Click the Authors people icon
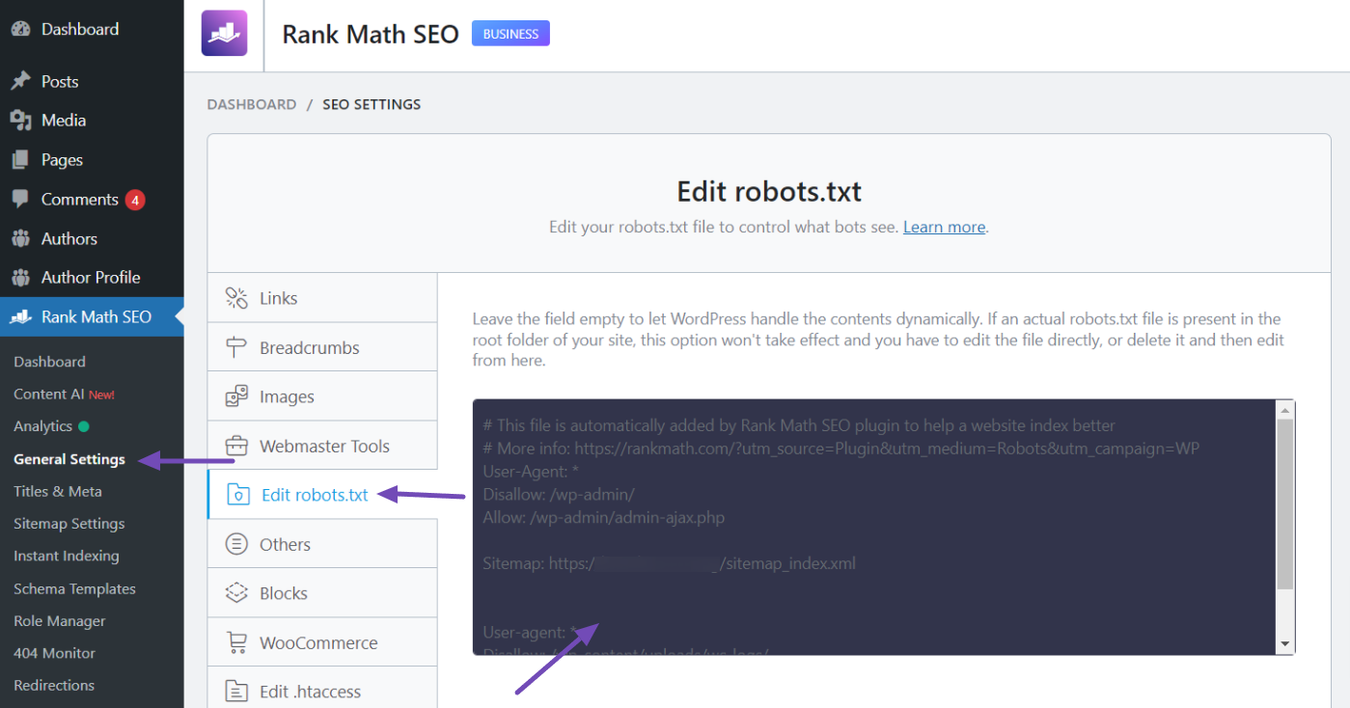Screen dimensions: 1350x708 click(20, 238)
